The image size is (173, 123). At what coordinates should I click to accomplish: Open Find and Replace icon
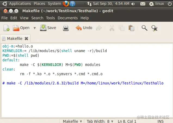(154, 28)
